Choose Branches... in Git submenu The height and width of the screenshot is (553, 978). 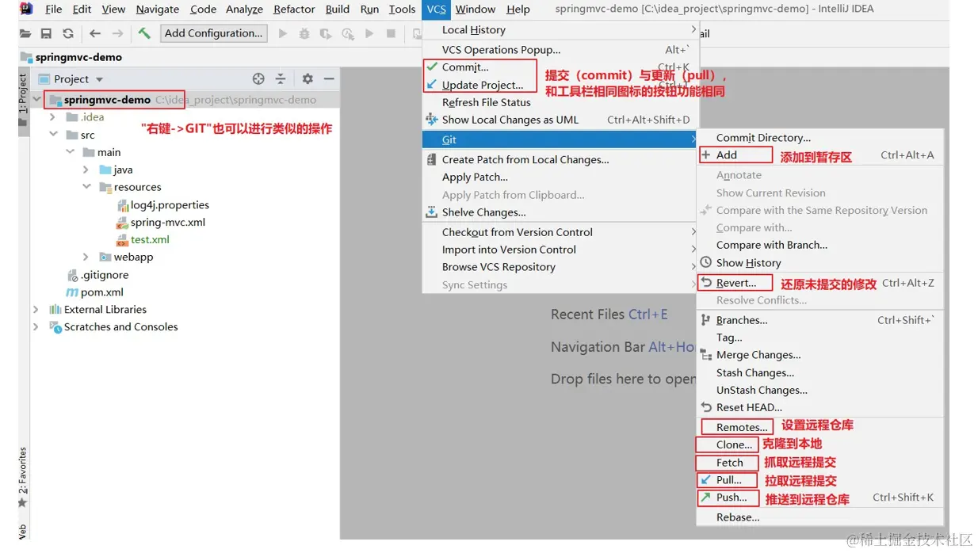[x=819, y=320]
